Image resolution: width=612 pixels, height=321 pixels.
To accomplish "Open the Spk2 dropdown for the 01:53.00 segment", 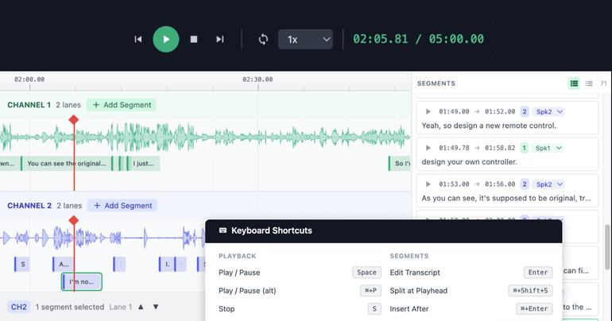I will [549, 184].
